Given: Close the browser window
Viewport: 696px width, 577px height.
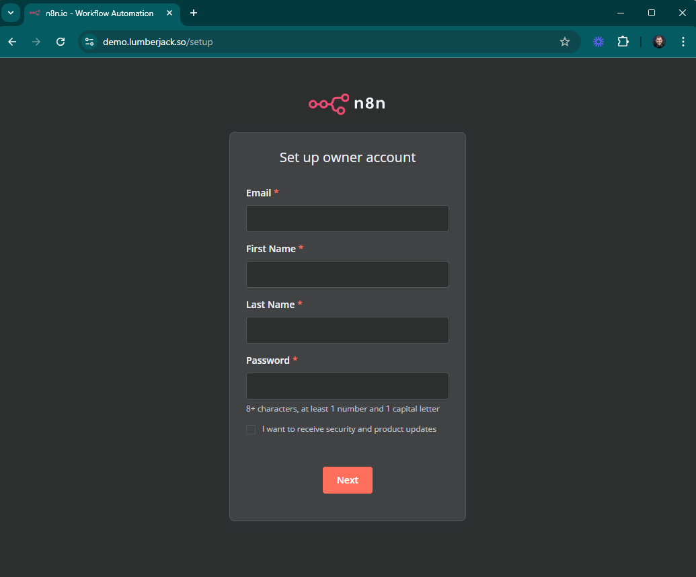Looking at the screenshot, I should pyautogui.click(x=683, y=13).
